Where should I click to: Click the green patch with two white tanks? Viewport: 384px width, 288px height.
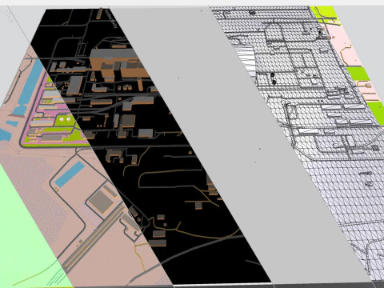pos(66,120)
